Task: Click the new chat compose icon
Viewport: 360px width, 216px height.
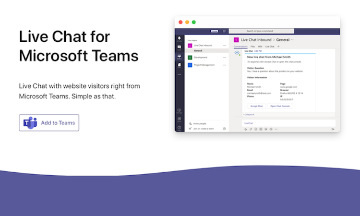Action: [x=224, y=31]
